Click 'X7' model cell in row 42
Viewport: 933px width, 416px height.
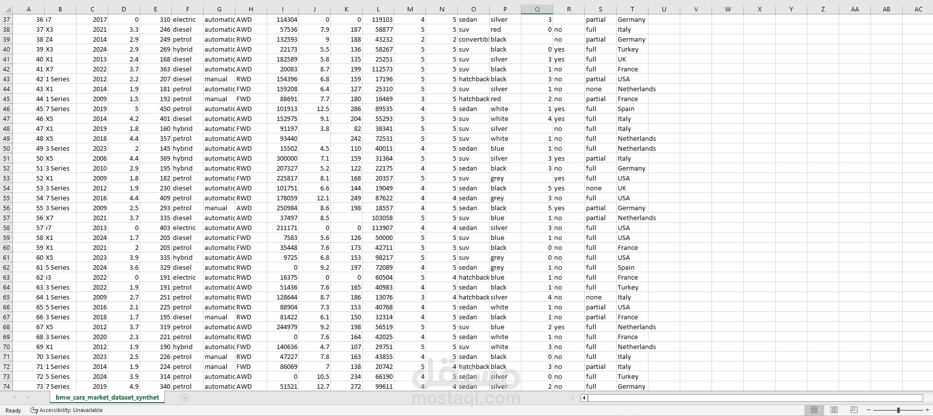point(61,69)
